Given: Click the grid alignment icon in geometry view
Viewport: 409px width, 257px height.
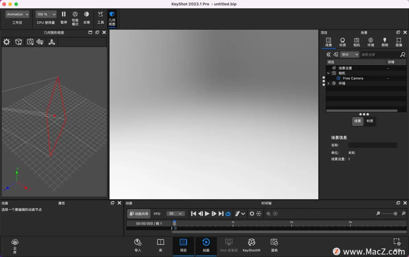Looking at the screenshot, I should 40,42.
